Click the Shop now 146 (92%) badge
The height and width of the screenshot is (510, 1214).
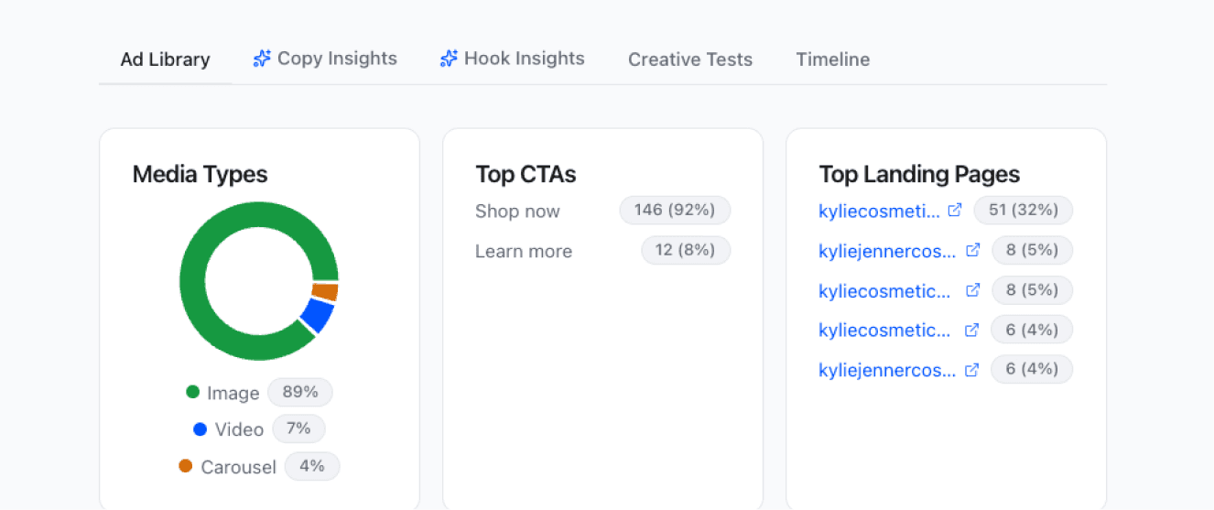pos(675,210)
